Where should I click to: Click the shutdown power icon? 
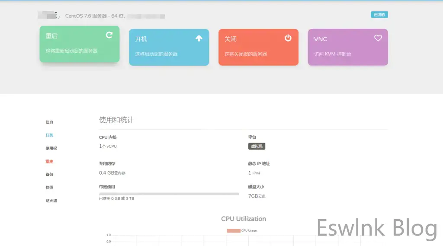tap(288, 38)
